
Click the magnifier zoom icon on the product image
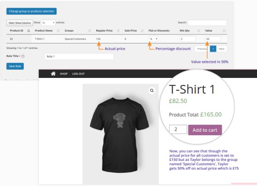[151, 91]
